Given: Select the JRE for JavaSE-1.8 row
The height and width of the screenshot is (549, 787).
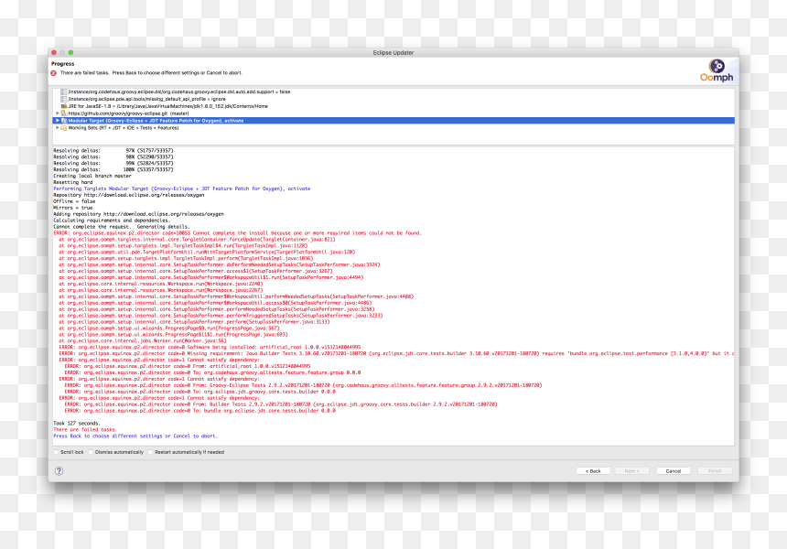Looking at the screenshot, I should 393,106.
